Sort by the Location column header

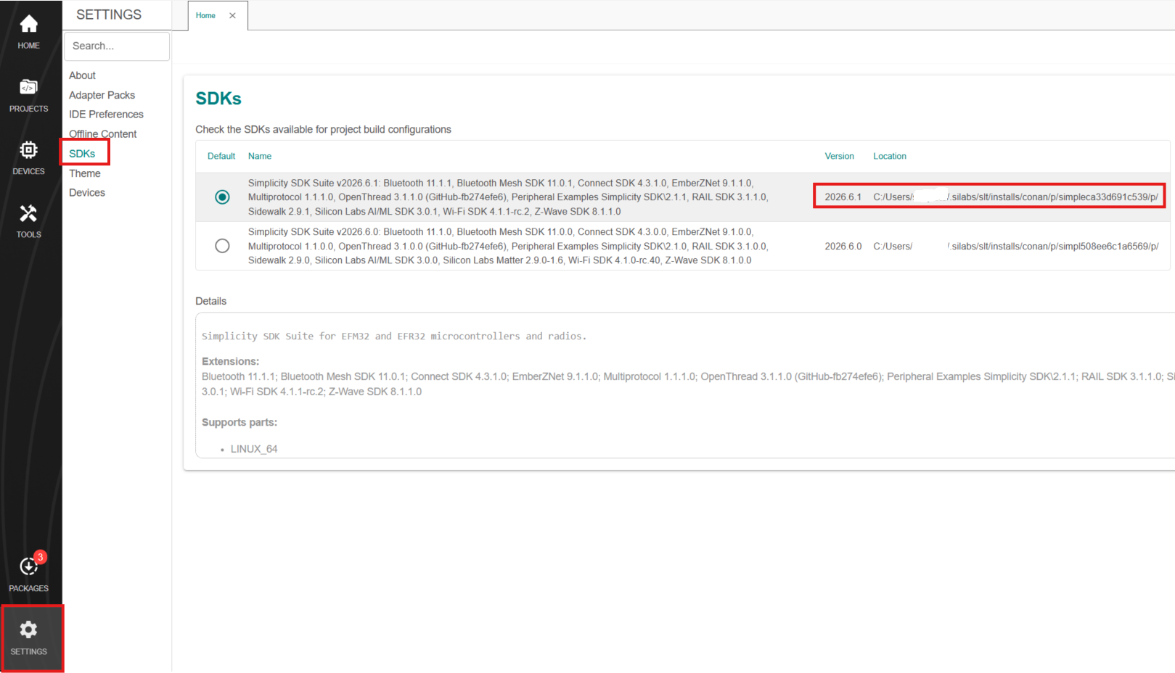[889, 156]
